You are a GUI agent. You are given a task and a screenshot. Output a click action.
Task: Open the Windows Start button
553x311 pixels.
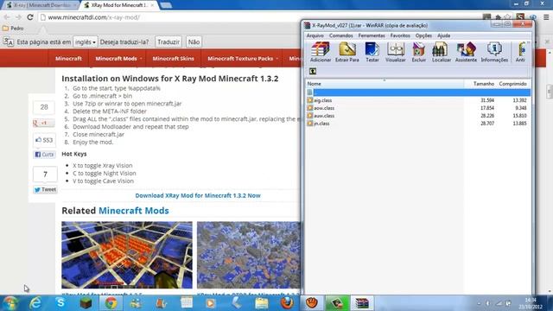tap(10, 303)
